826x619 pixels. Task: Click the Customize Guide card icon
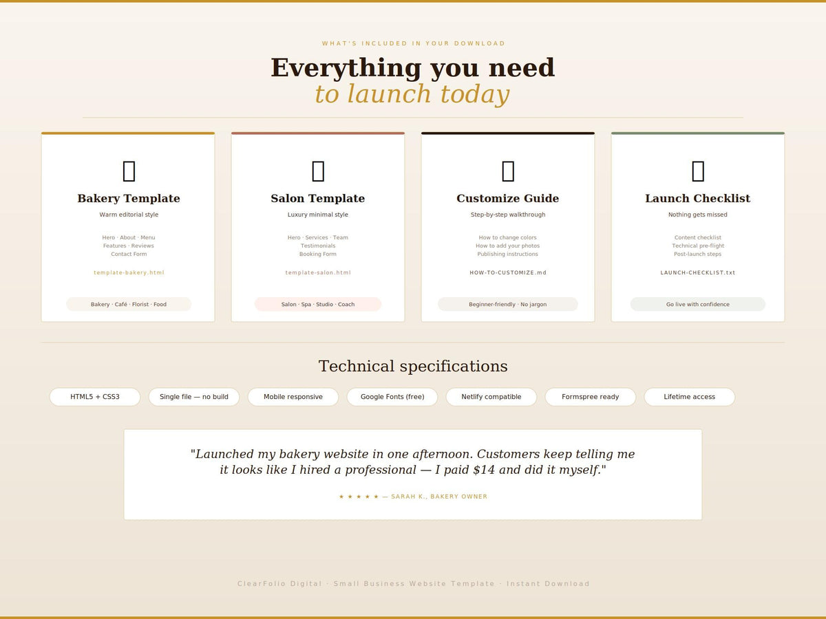click(508, 171)
